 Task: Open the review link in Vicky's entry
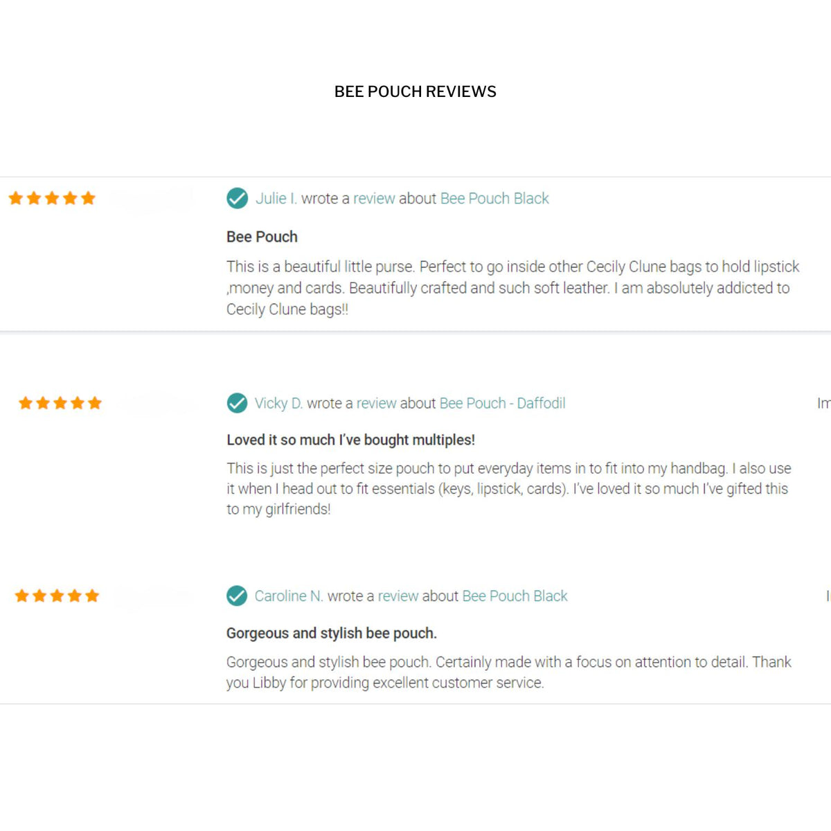(377, 403)
